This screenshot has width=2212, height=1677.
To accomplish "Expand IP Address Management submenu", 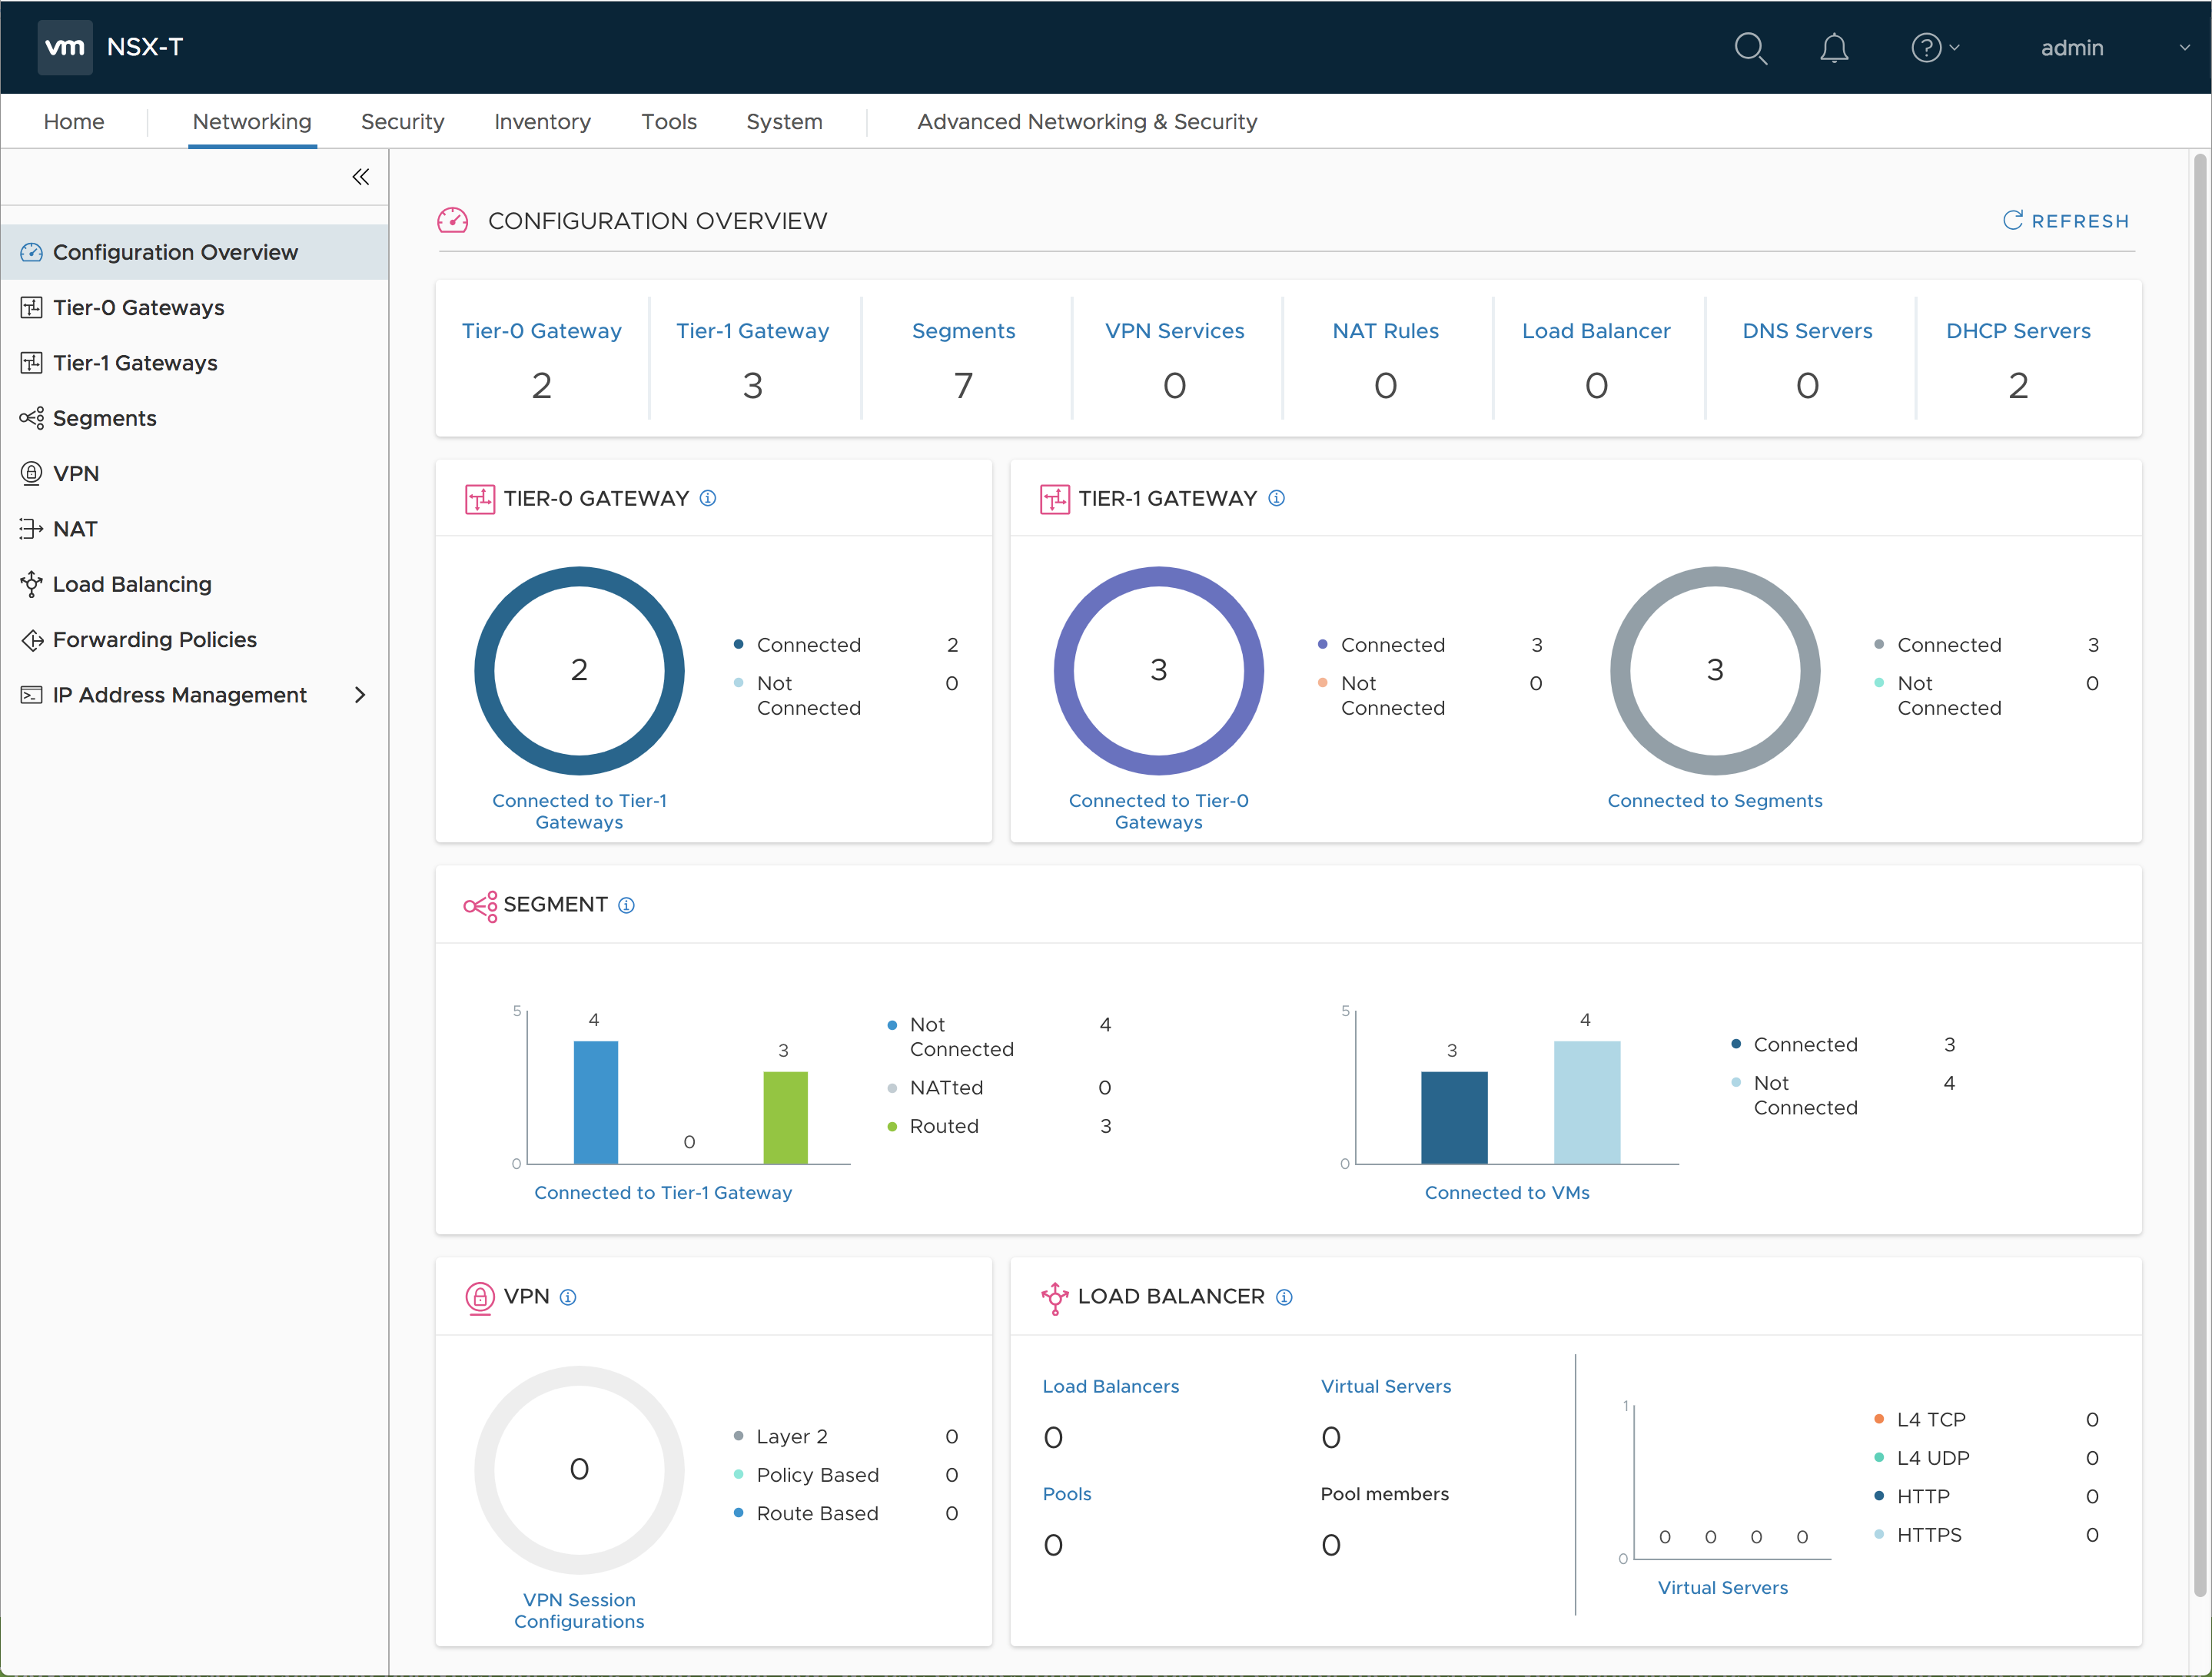I will click(x=360, y=695).
